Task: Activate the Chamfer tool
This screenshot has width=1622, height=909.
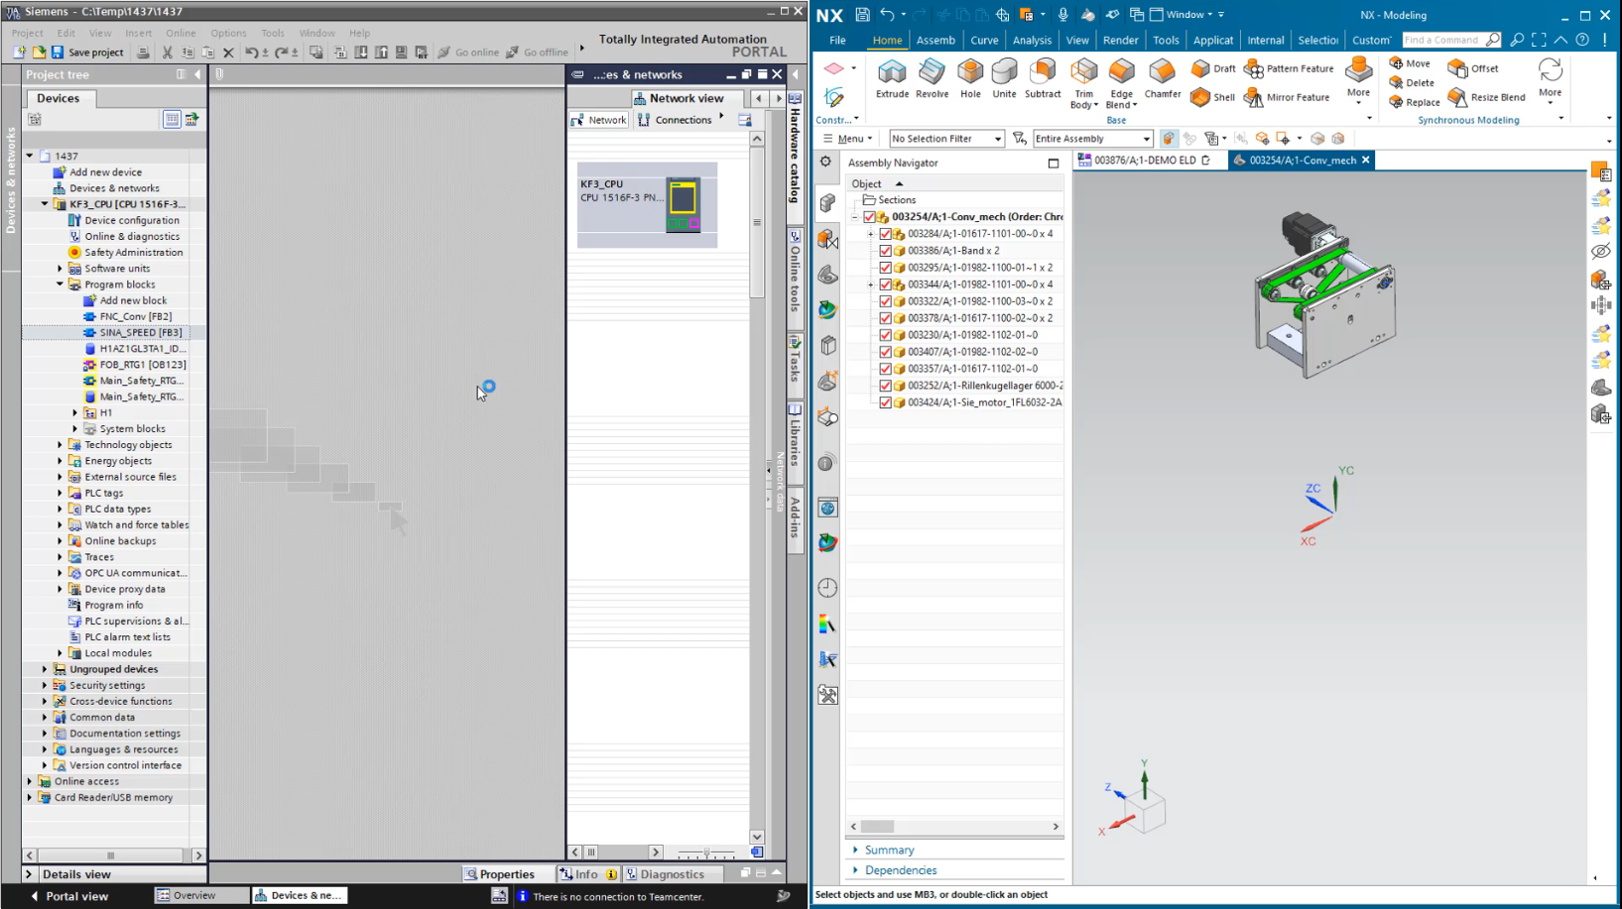Action: pos(1162,78)
